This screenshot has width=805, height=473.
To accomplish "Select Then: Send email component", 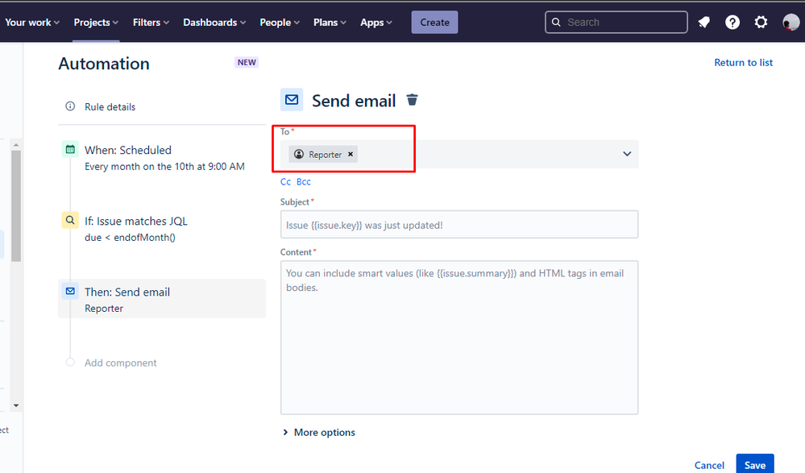I will pos(162,298).
